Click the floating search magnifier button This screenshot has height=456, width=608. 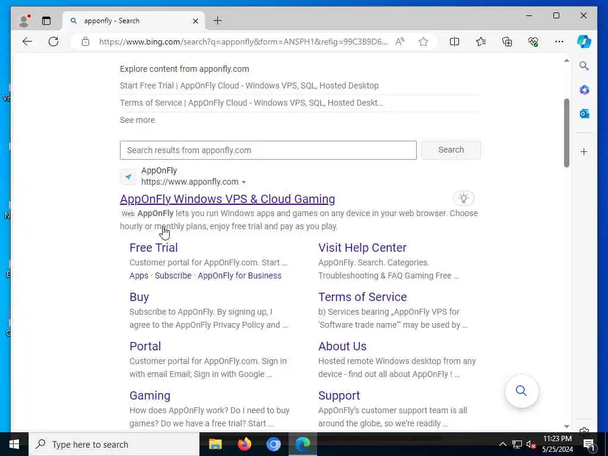(x=521, y=391)
